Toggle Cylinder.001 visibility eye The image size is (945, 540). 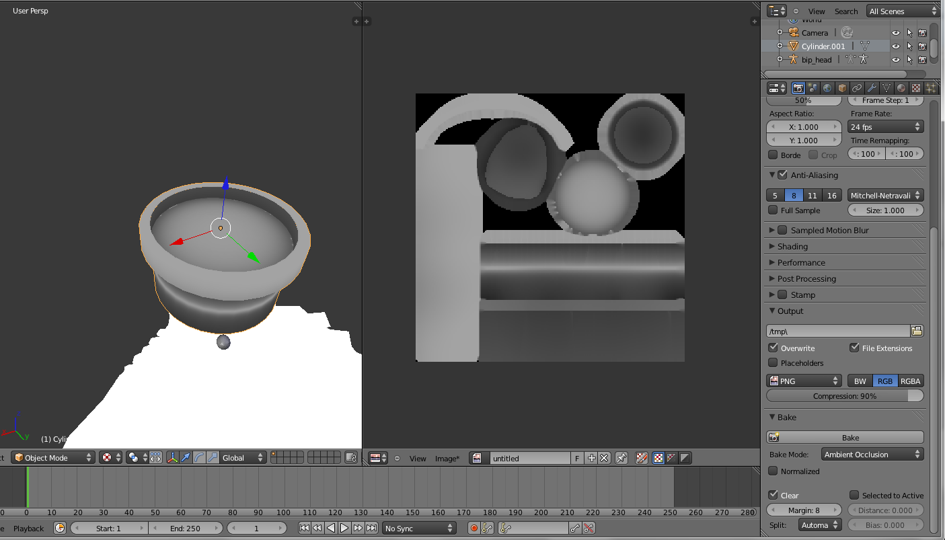tap(896, 46)
